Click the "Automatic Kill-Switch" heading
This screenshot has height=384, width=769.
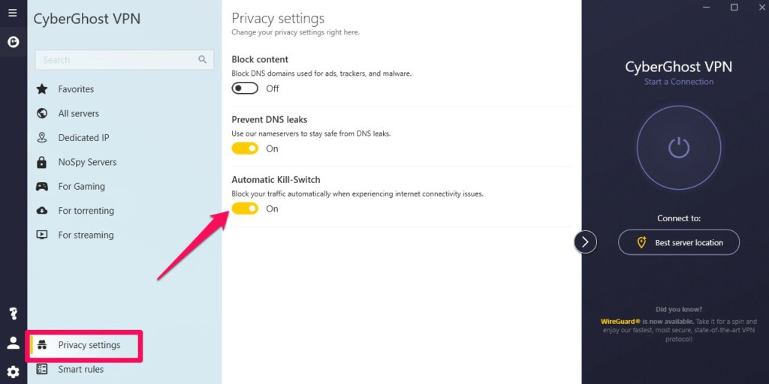(x=276, y=180)
